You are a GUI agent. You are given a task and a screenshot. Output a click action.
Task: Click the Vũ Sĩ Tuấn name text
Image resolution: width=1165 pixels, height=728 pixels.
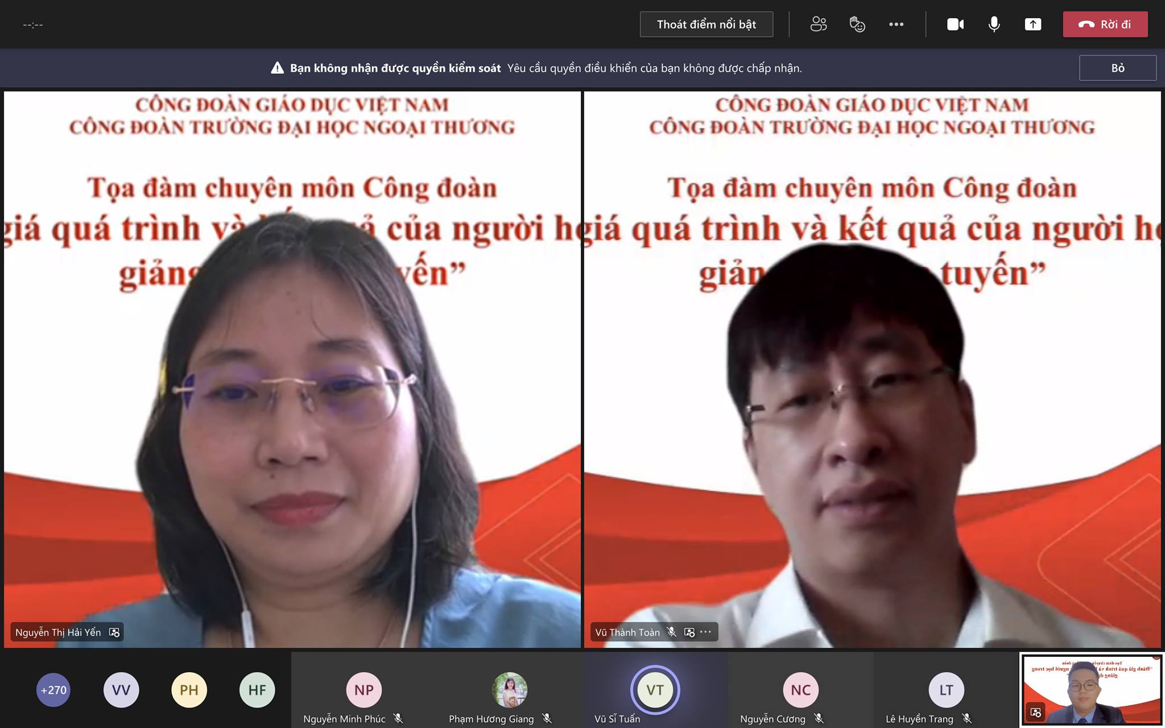(x=617, y=719)
